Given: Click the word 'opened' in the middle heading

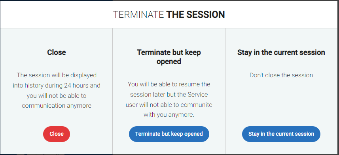Looking at the screenshot, I should point(169,62).
